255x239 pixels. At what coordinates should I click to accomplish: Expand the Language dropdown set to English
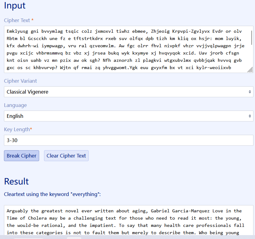[128, 116]
